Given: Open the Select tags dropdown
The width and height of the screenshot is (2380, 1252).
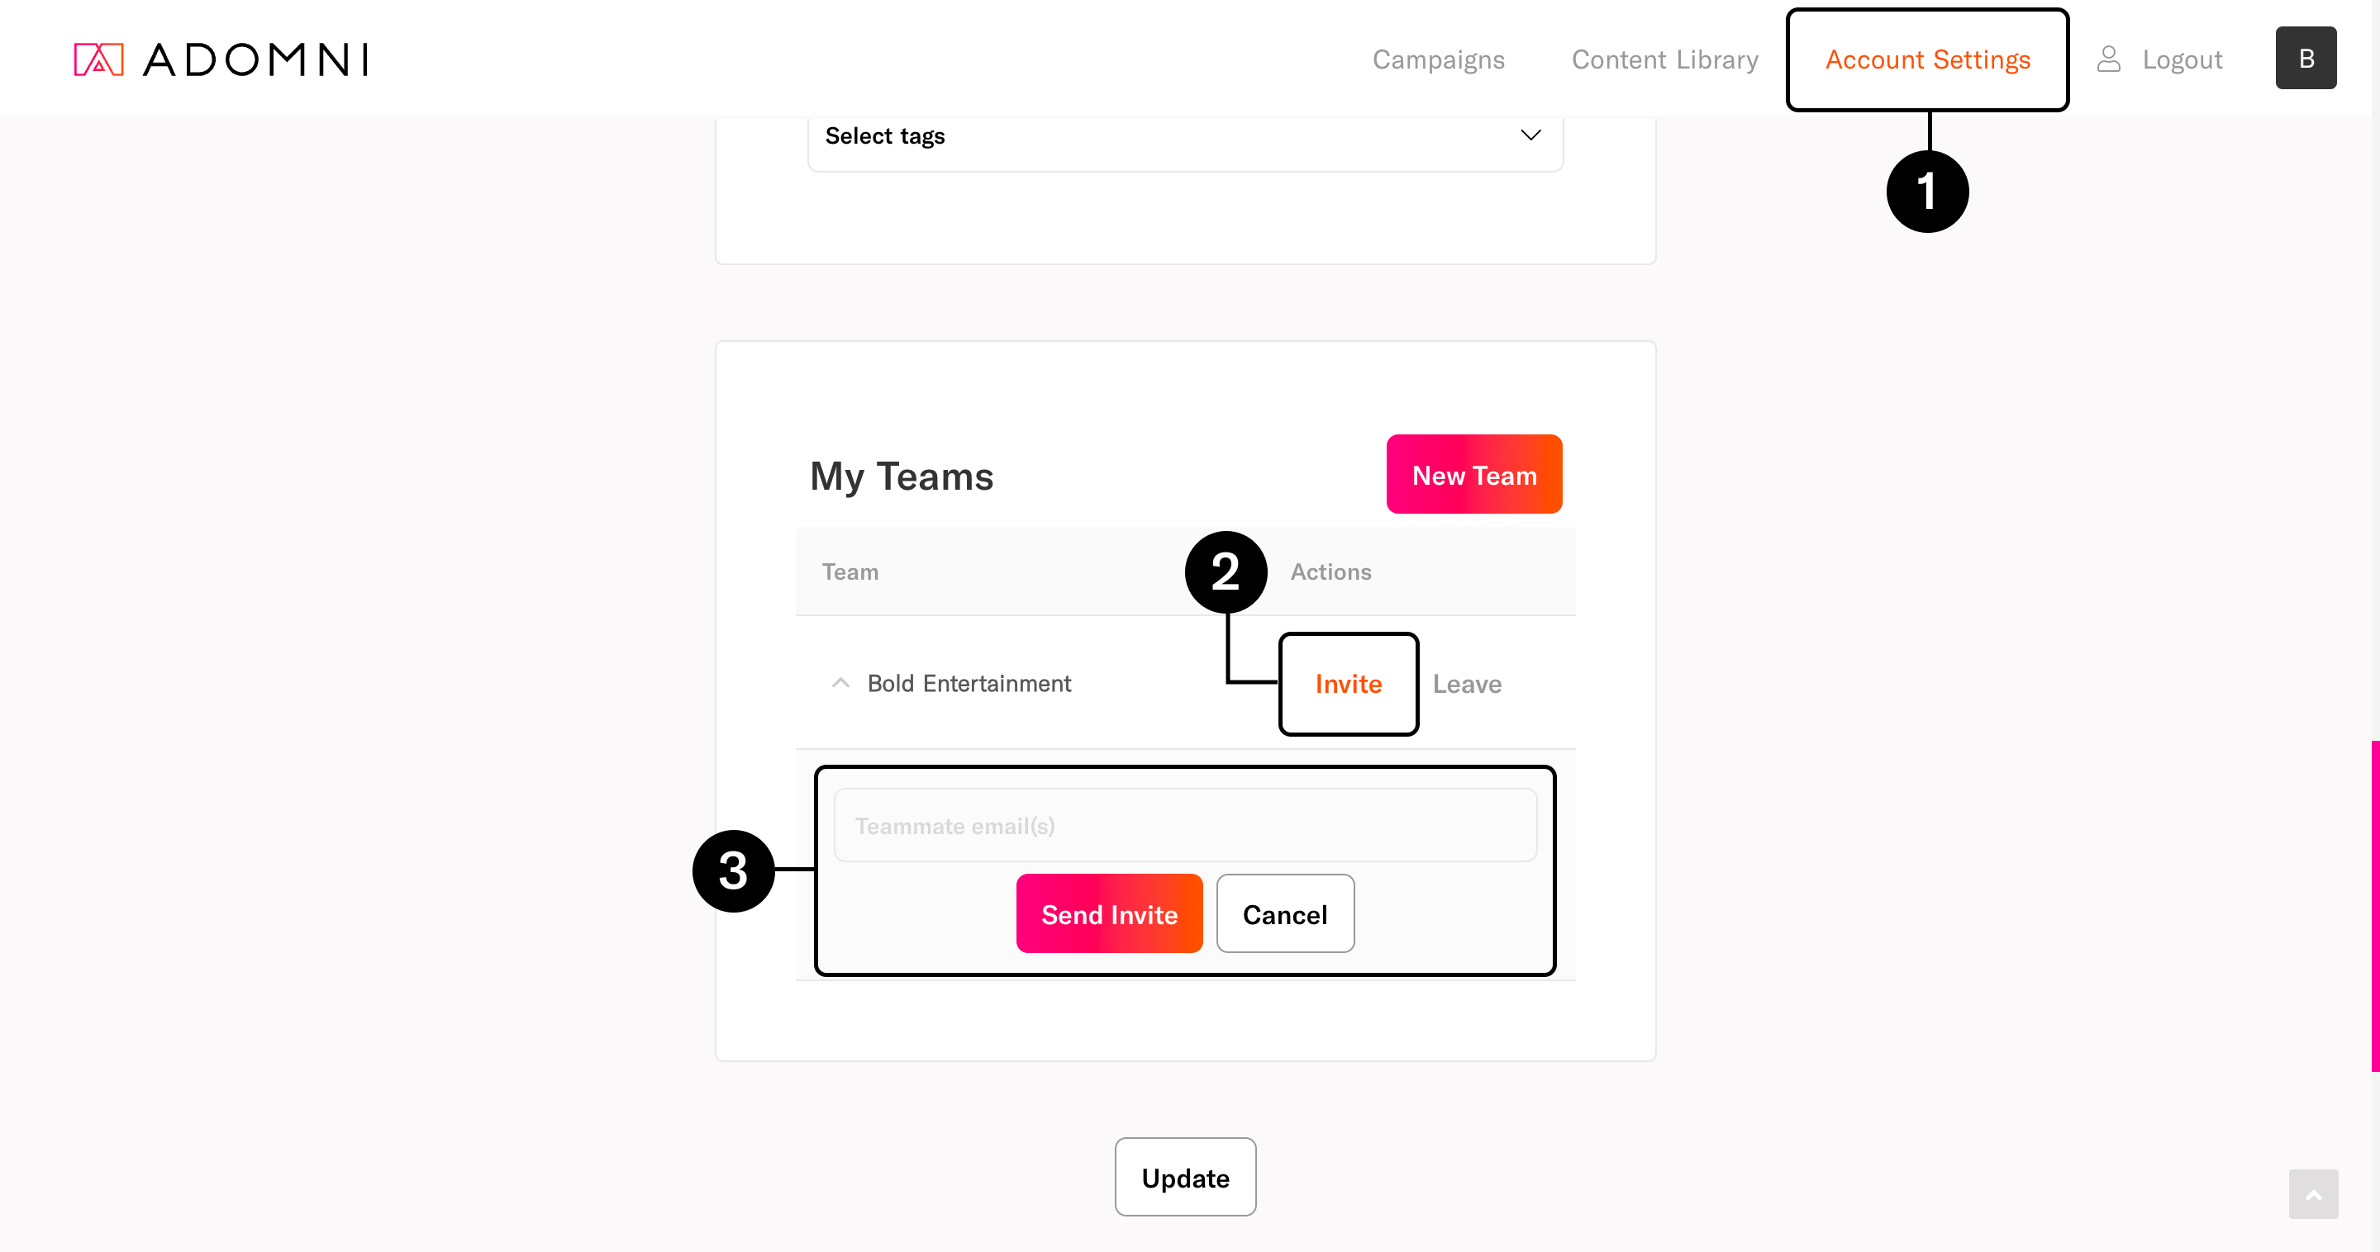Looking at the screenshot, I should (1184, 136).
